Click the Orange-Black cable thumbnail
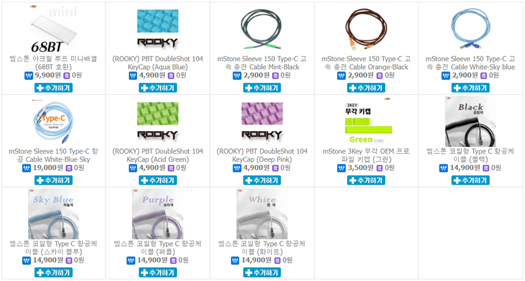This screenshot has width=525, height=281. (x=366, y=29)
